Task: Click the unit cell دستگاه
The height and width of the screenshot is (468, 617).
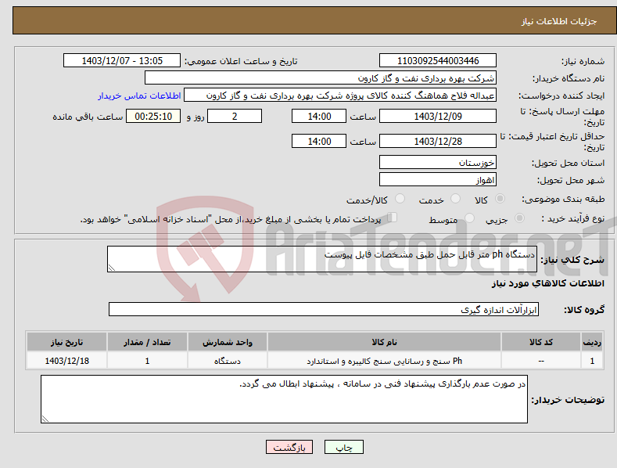Action: tap(228, 361)
